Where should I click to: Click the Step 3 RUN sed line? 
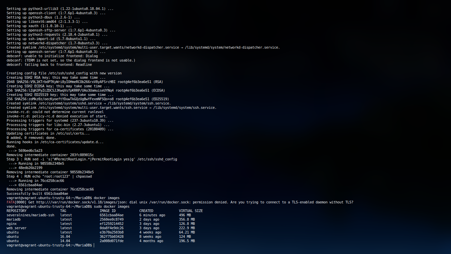pos(92,159)
